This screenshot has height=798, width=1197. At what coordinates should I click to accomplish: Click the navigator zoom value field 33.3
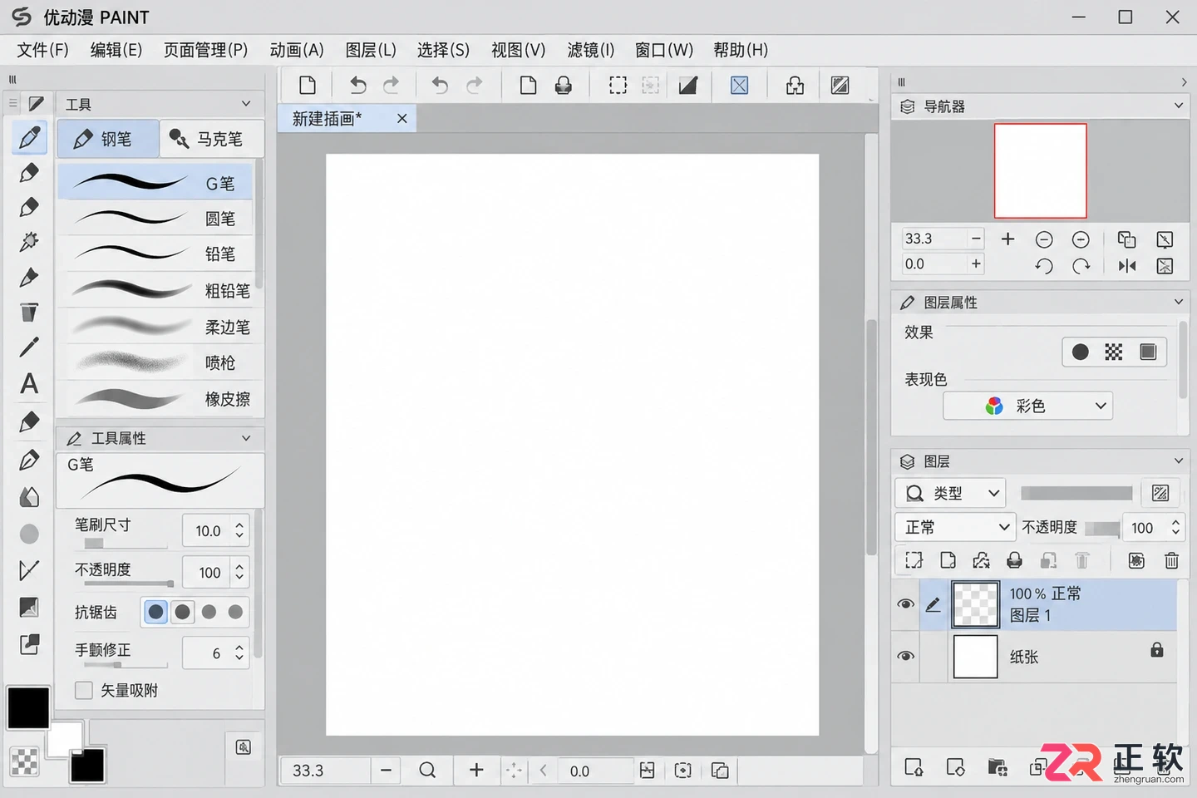click(x=934, y=239)
